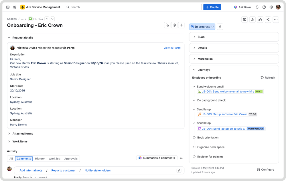Click the sort order icon in Activity
This screenshot has height=181, width=286.
181,158
